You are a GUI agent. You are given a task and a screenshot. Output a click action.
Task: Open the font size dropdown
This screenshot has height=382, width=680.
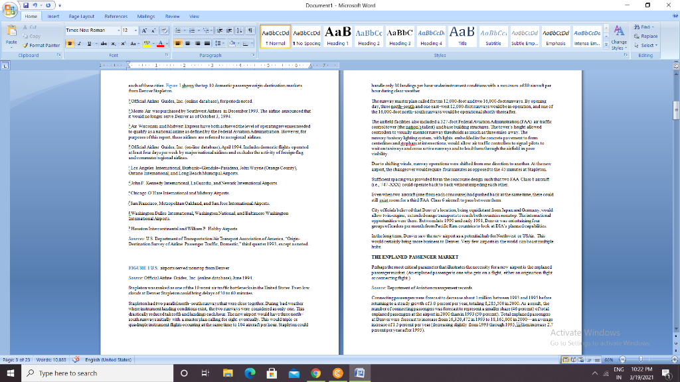[x=134, y=29]
